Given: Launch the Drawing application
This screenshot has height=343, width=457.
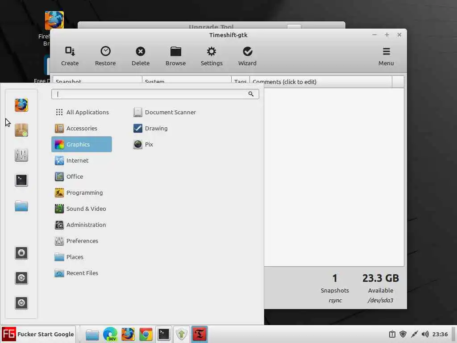Looking at the screenshot, I should (150, 128).
